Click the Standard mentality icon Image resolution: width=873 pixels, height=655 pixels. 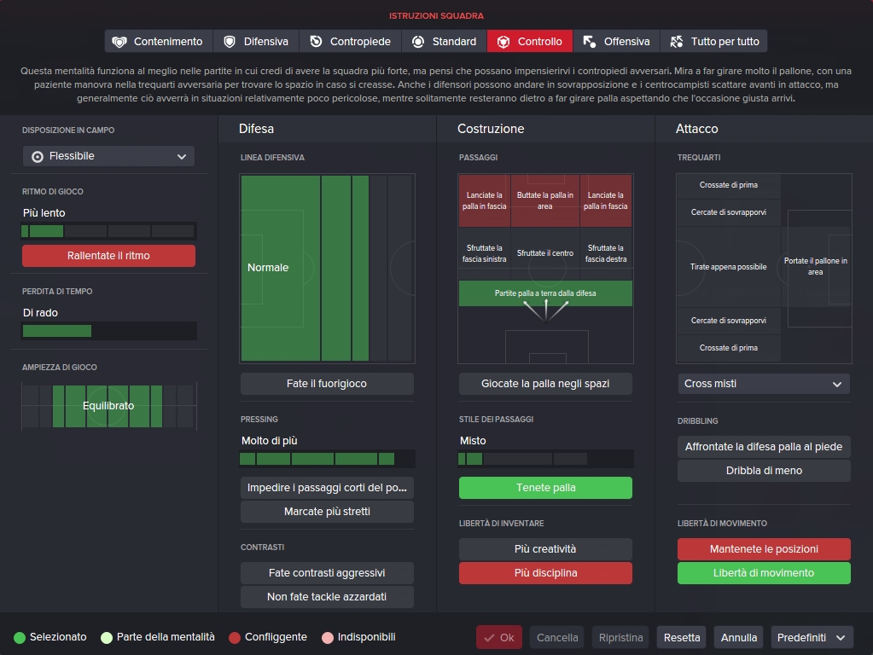418,42
